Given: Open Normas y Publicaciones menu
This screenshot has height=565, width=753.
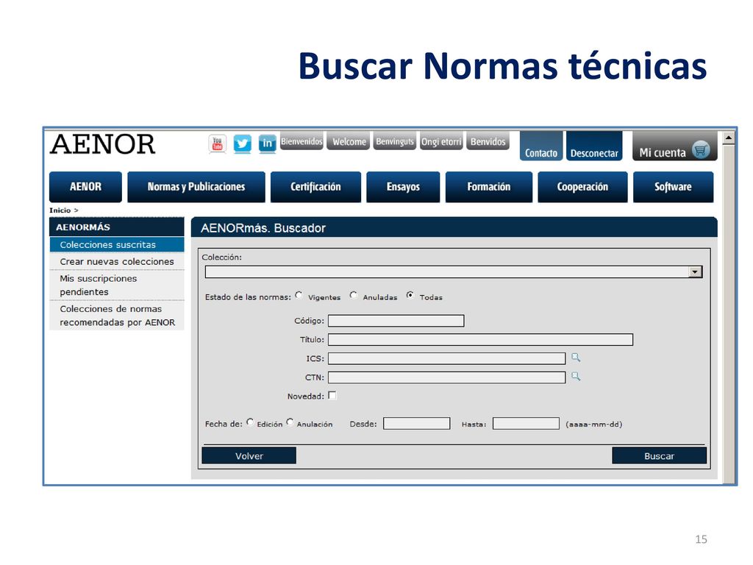Looking at the screenshot, I should coord(196,187).
